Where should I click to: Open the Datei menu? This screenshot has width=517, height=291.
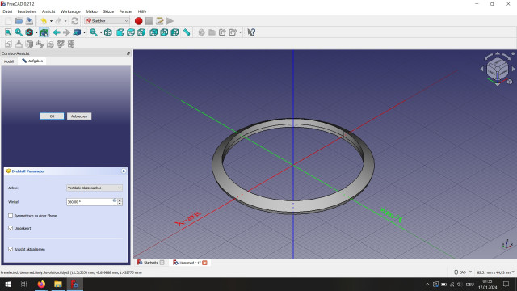7,11
